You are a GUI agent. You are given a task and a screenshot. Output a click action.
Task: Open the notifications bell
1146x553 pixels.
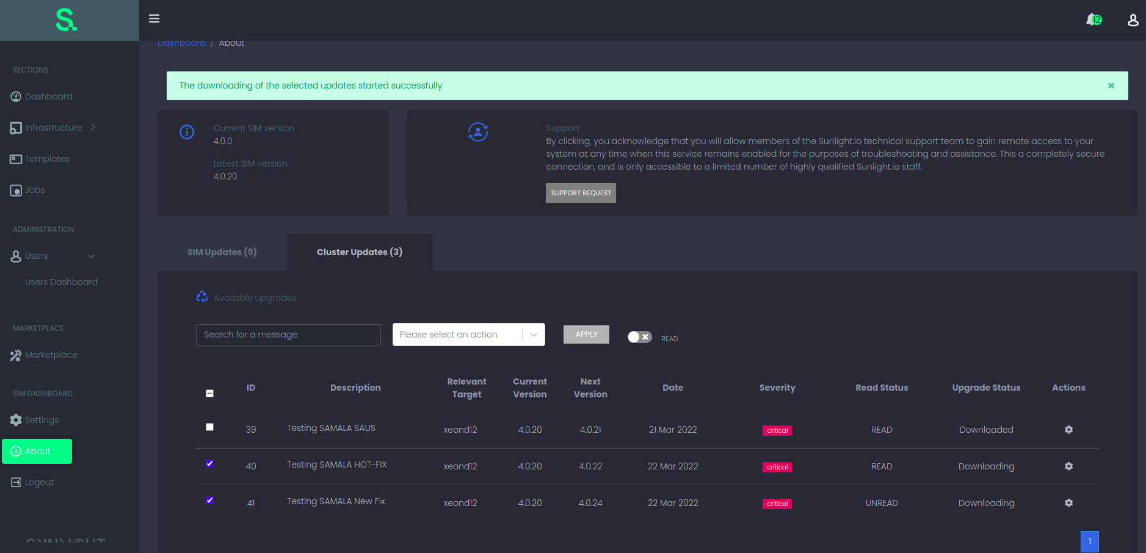click(1093, 20)
